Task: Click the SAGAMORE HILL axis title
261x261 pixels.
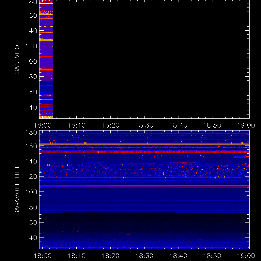Action: (17, 190)
